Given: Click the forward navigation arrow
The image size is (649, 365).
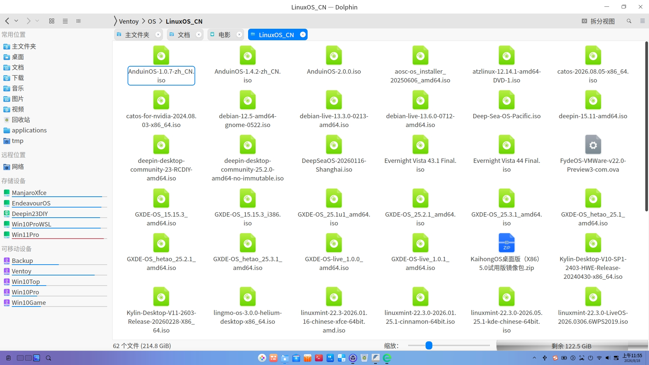Looking at the screenshot, I should [28, 21].
